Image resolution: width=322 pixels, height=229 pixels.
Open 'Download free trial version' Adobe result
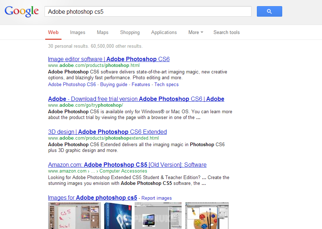click(x=136, y=99)
